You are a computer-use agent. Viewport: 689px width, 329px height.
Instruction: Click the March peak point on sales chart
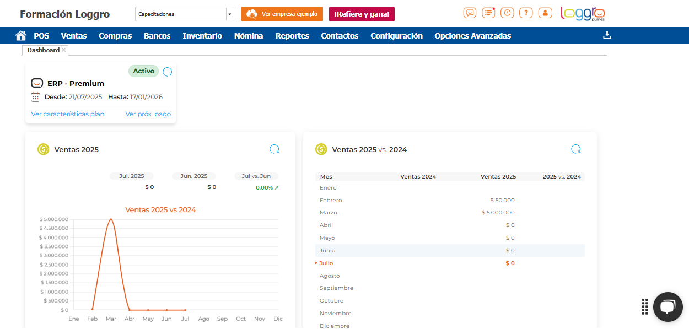click(x=111, y=219)
